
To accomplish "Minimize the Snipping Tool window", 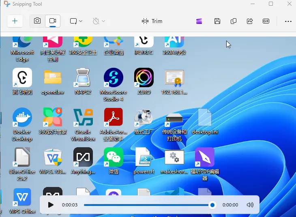I will coord(253,4).
